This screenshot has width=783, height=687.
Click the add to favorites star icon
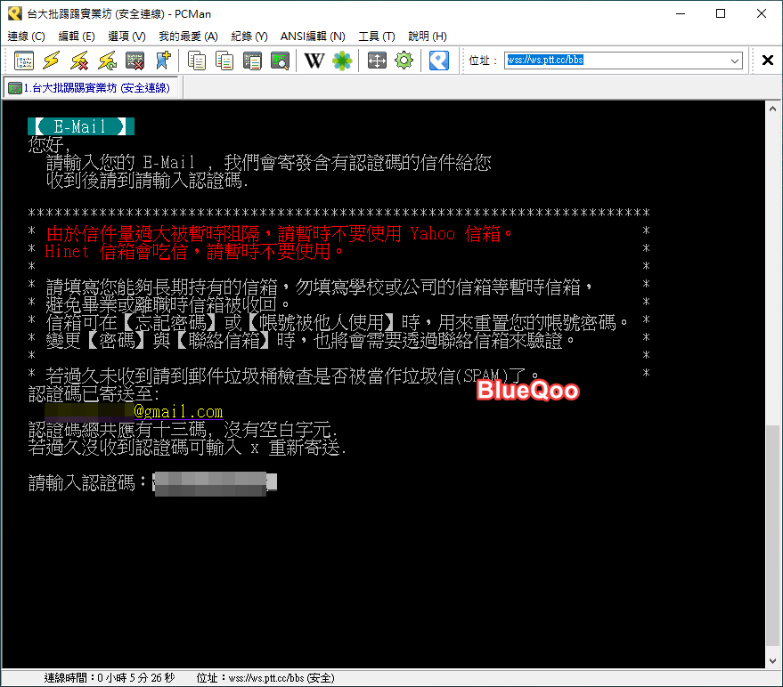tap(162, 61)
